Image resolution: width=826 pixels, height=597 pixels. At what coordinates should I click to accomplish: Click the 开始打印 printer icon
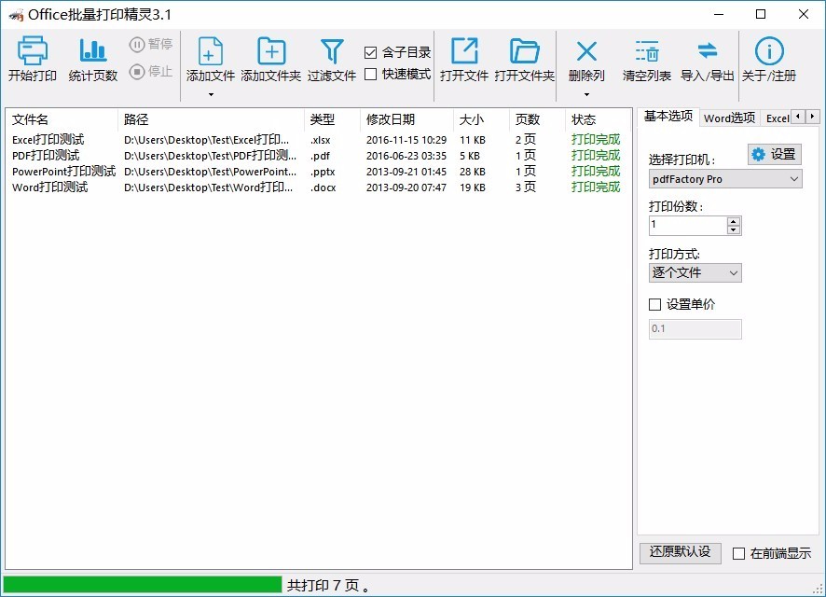click(32, 50)
